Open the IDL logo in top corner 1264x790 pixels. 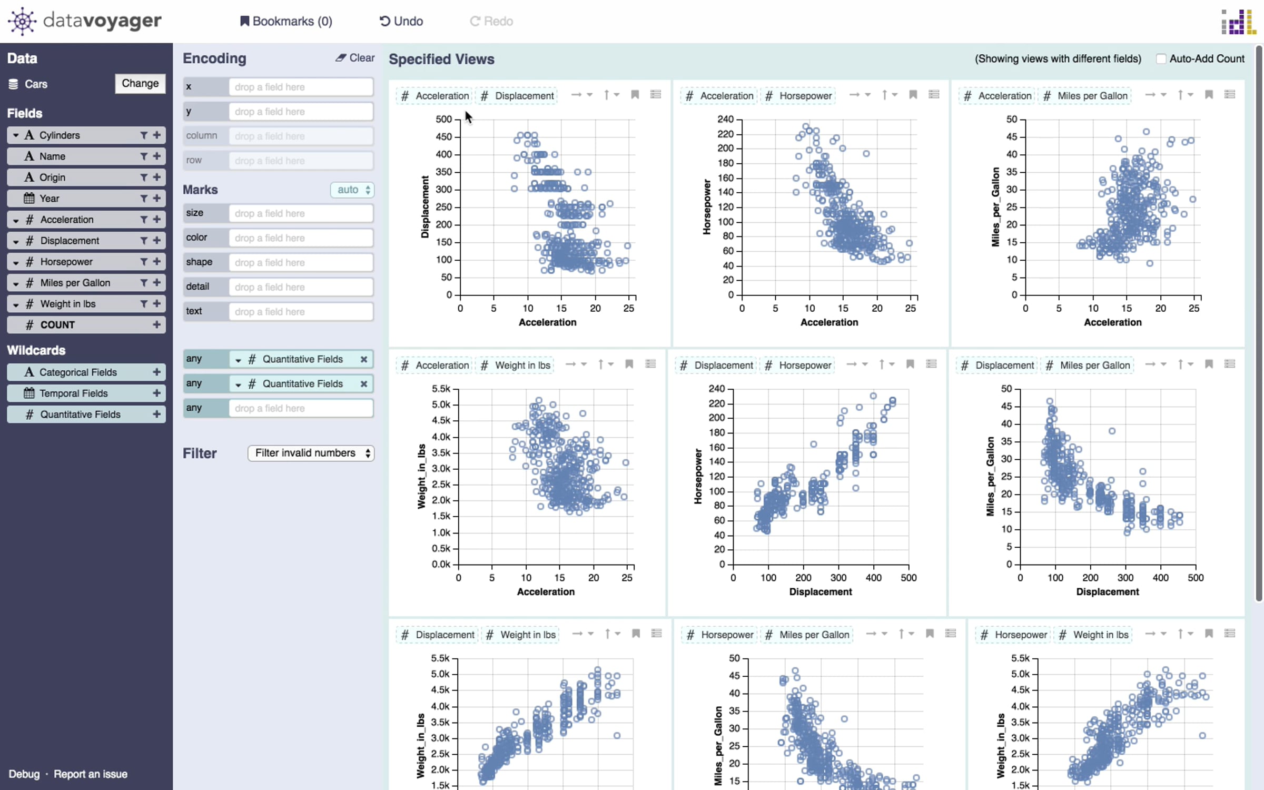click(x=1239, y=22)
